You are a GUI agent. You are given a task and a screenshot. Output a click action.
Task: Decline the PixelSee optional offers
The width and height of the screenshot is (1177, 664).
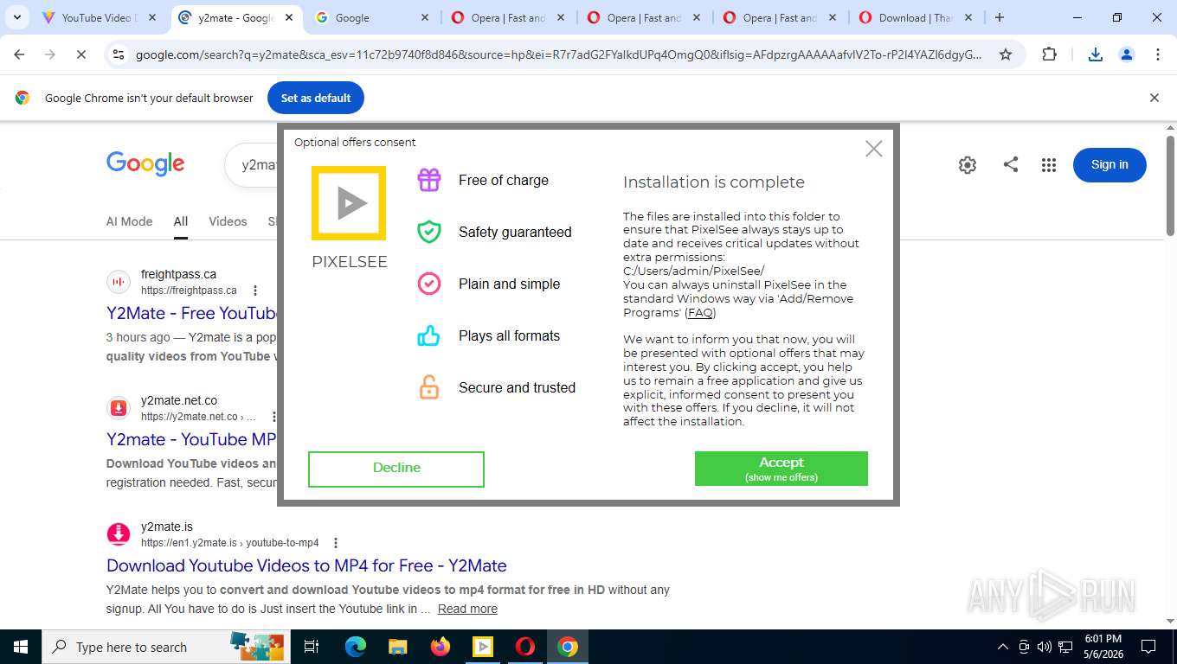click(396, 469)
